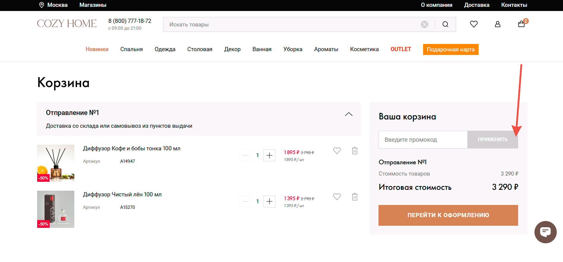Add Диффузор Чистый лён to favorites
This screenshot has width=563, height=262.
point(337,197)
